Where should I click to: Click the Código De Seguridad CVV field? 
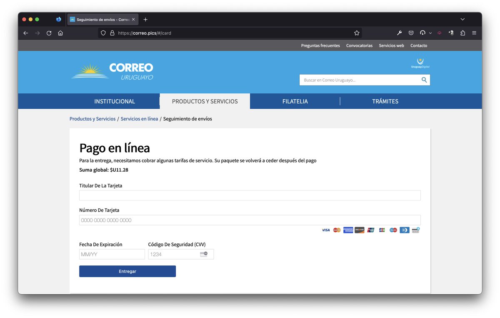click(181, 254)
